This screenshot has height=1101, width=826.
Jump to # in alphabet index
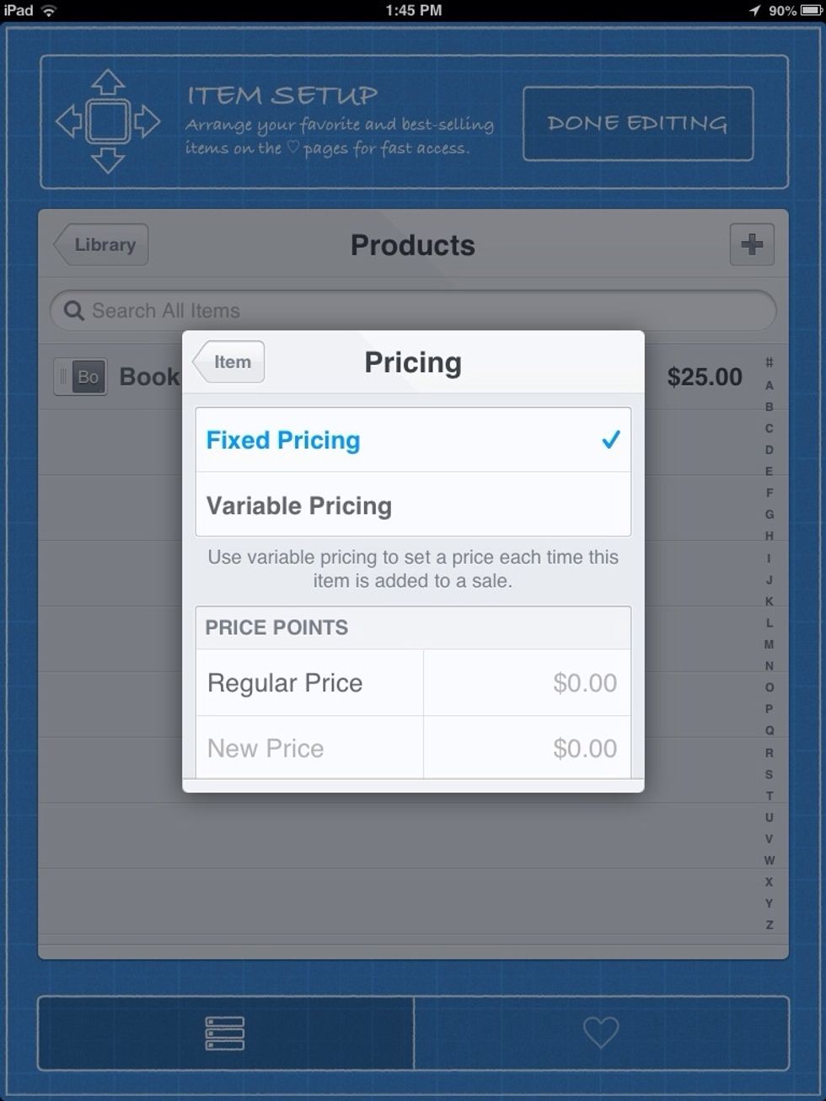tap(769, 362)
